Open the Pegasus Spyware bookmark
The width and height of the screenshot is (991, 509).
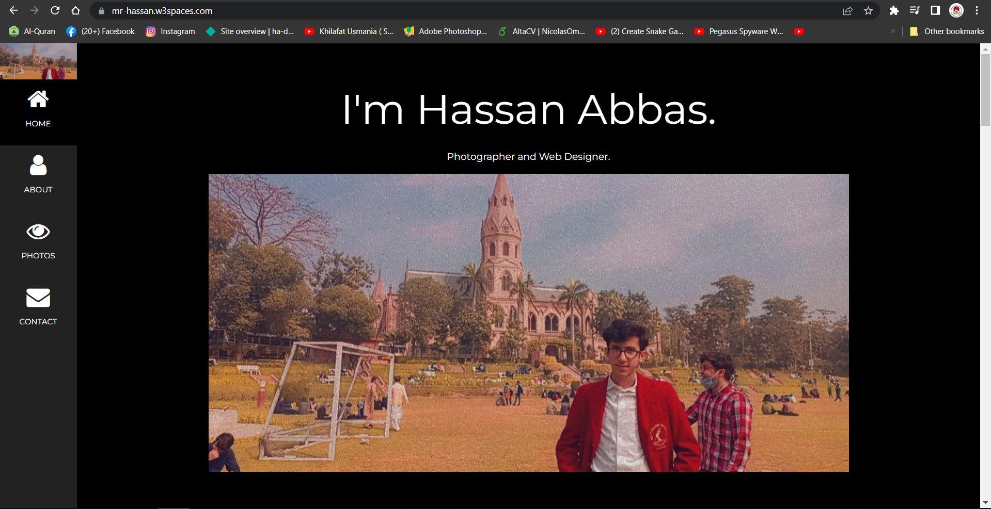(x=738, y=31)
